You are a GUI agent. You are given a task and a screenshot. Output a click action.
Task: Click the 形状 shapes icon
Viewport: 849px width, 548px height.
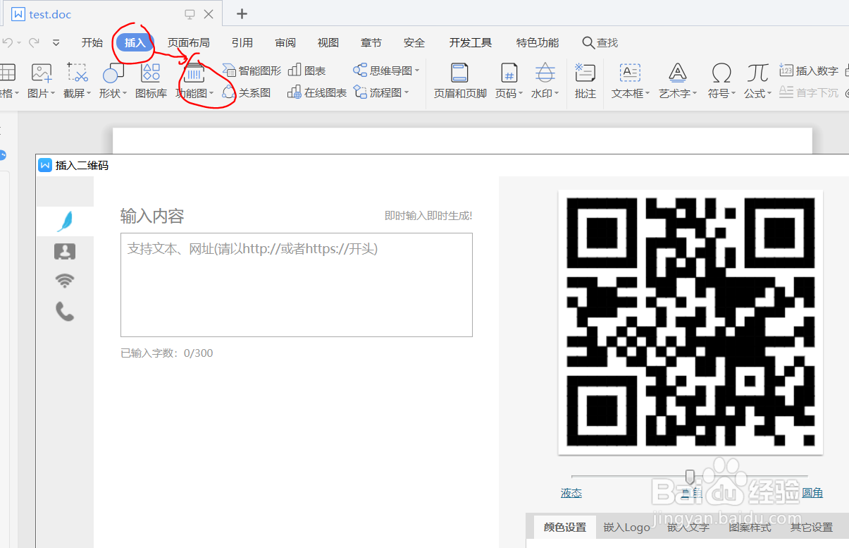click(113, 73)
